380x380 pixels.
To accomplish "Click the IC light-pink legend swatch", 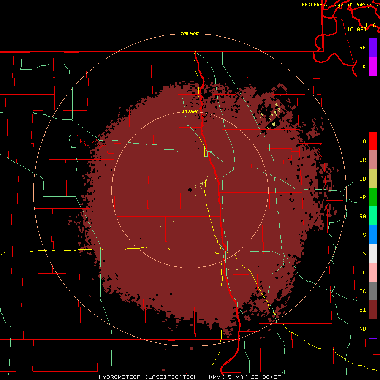I will 373,272.
